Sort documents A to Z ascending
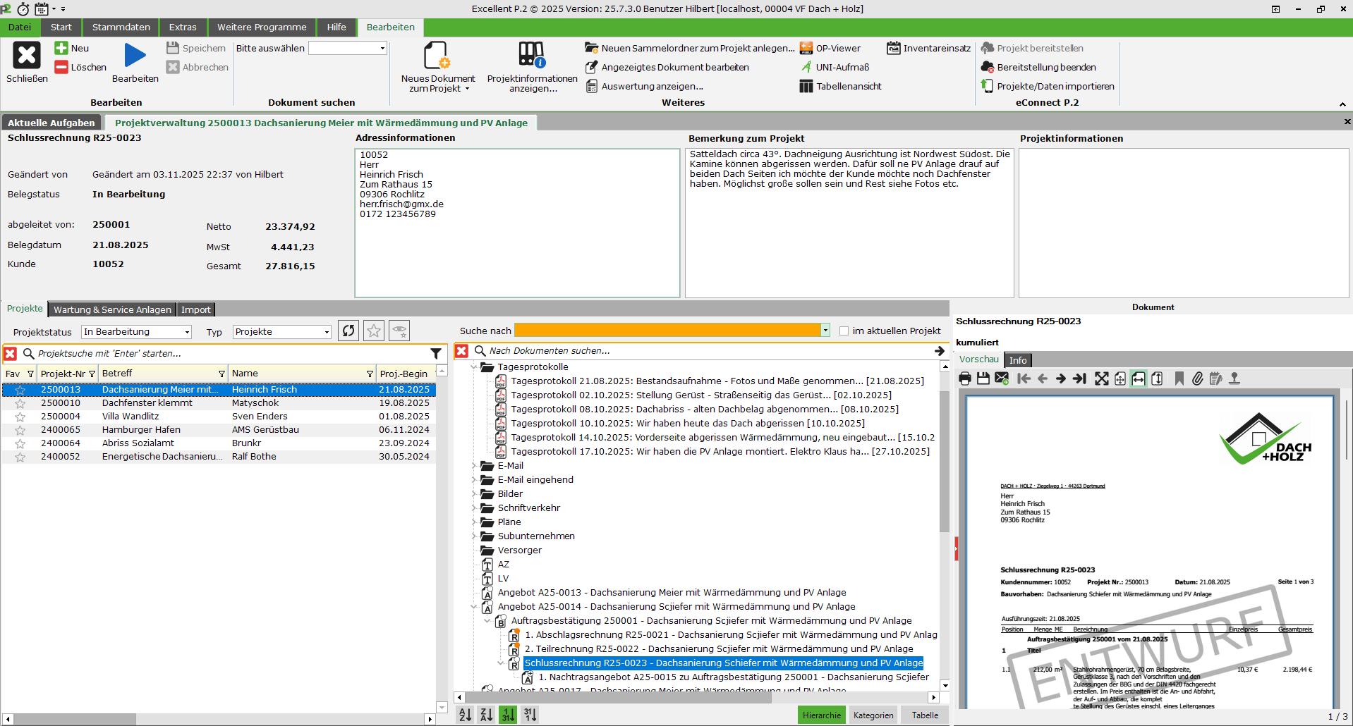 [x=466, y=715]
